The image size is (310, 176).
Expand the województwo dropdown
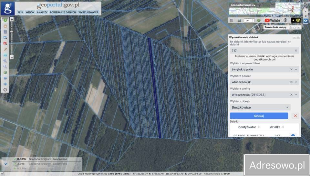(296, 69)
